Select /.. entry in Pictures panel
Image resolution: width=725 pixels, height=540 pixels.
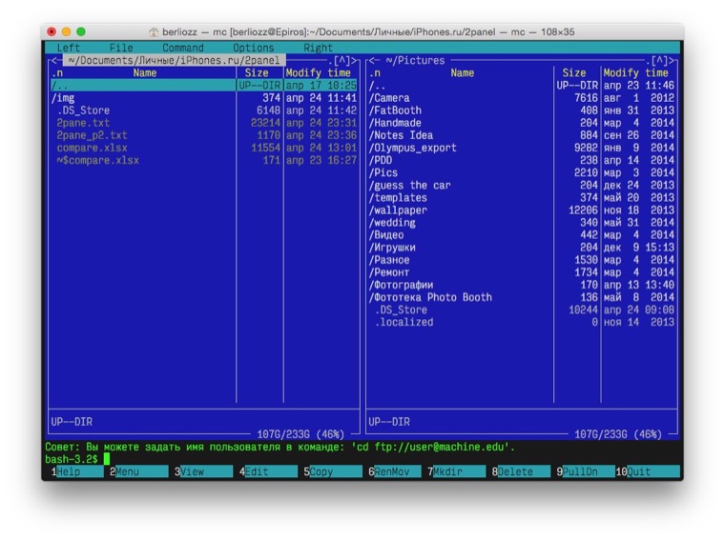coord(522,86)
